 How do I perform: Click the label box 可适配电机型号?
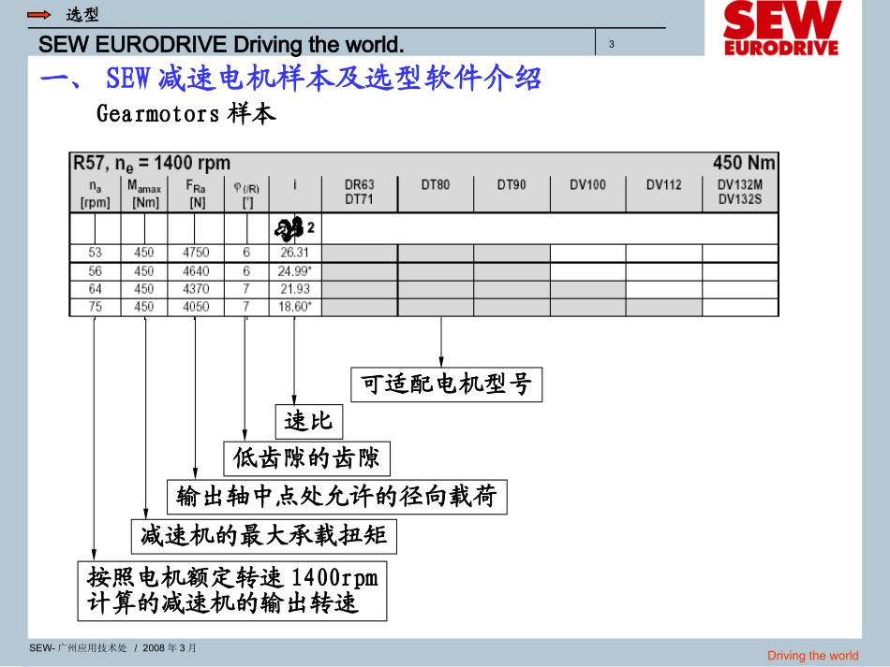(447, 384)
